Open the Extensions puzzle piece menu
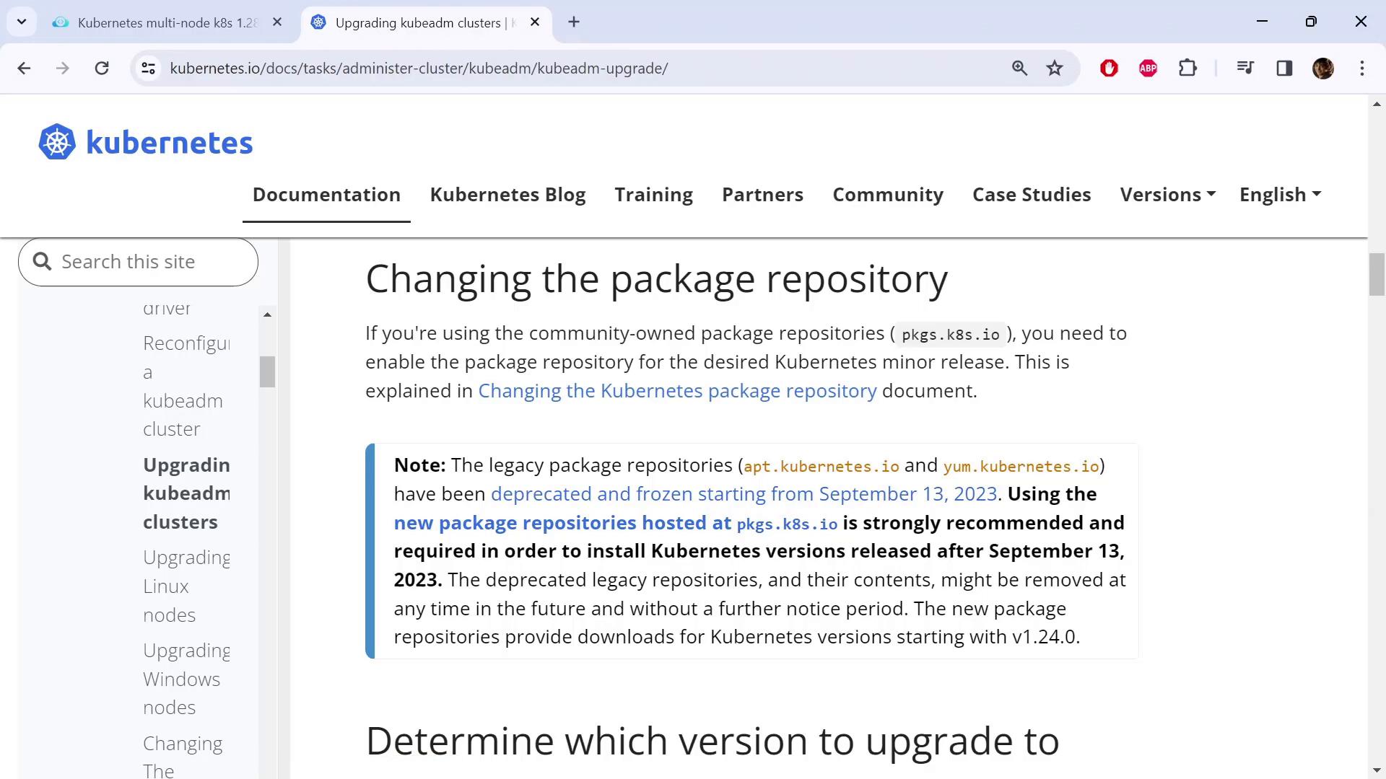Viewport: 1386px width, 779px height. pos(1187,69)
